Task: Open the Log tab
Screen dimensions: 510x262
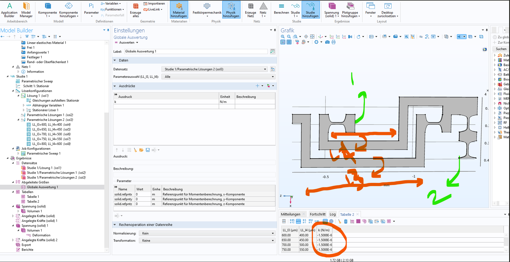Action: 332,214
